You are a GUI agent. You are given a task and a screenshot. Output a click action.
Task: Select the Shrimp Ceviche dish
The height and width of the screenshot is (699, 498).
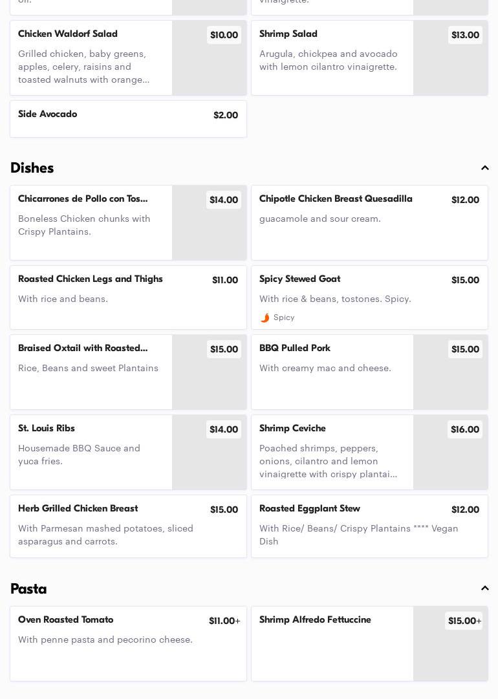pos(332,453)
